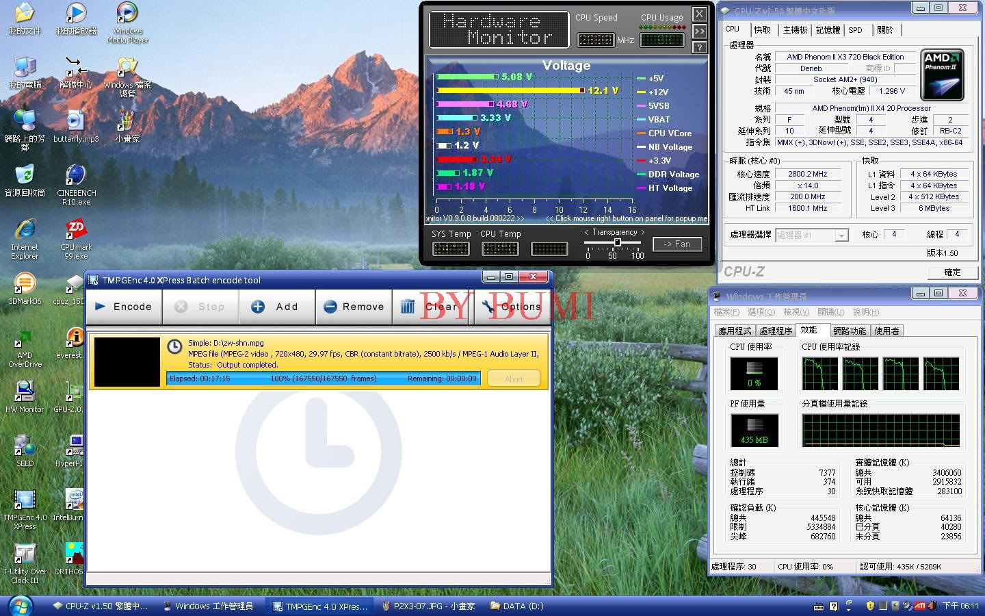The height and width of the screenshot is (616, 985).
Task: Click the '-> Fan' button in Hardware Monitor
Action: tap(677, 244)
